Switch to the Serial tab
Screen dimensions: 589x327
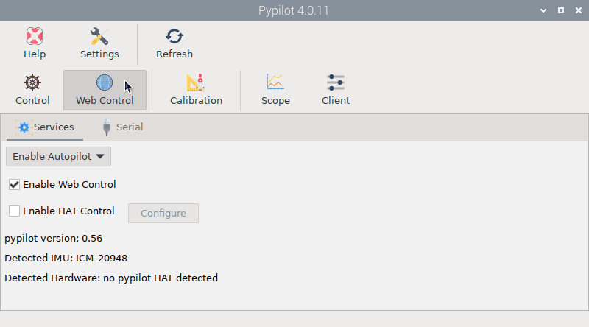pyautogui.click(x=122, y=127)
